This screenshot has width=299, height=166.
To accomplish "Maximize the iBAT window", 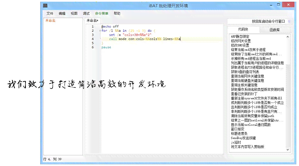I will coord(279,5).
